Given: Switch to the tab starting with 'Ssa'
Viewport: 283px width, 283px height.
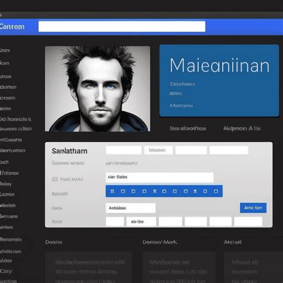Looking at the screenshot, I should (188, 128).
